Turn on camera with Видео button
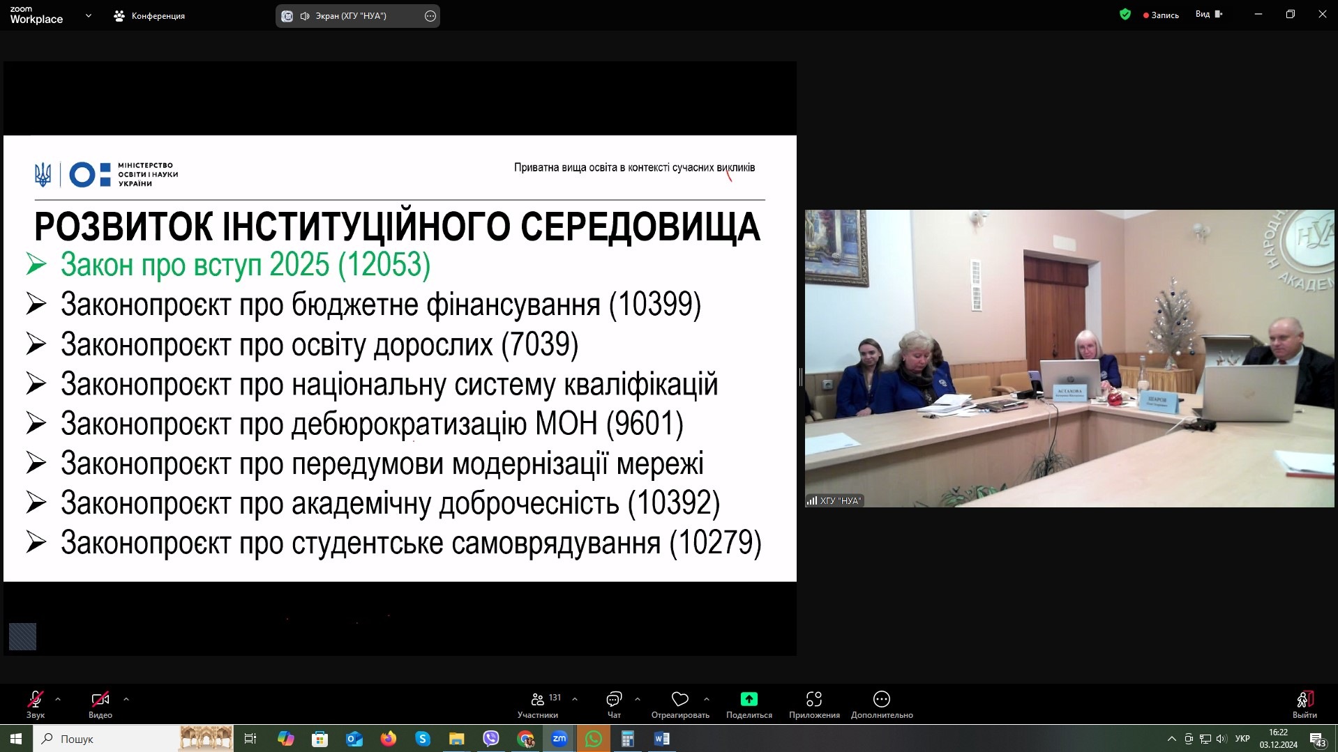The height and width of the screenshot is (752, 1338). [100, 700]
